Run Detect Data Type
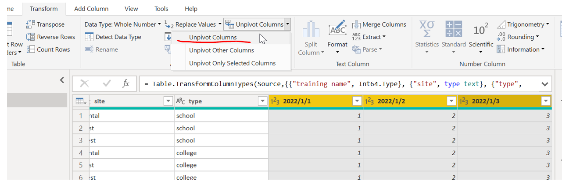This screenshot has height=181, width=562. point(113,37)
